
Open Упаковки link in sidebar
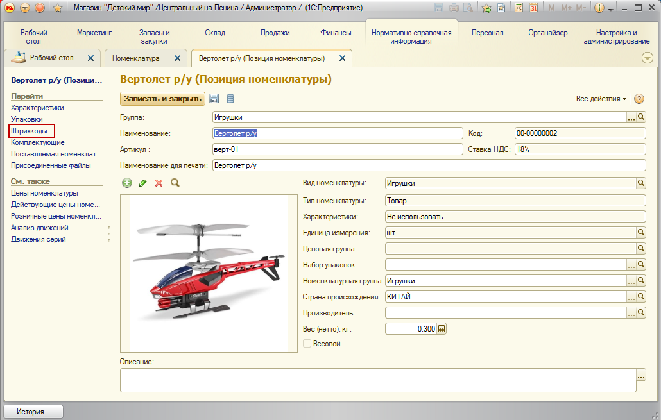pyautogui.click(x=26, y=119)
